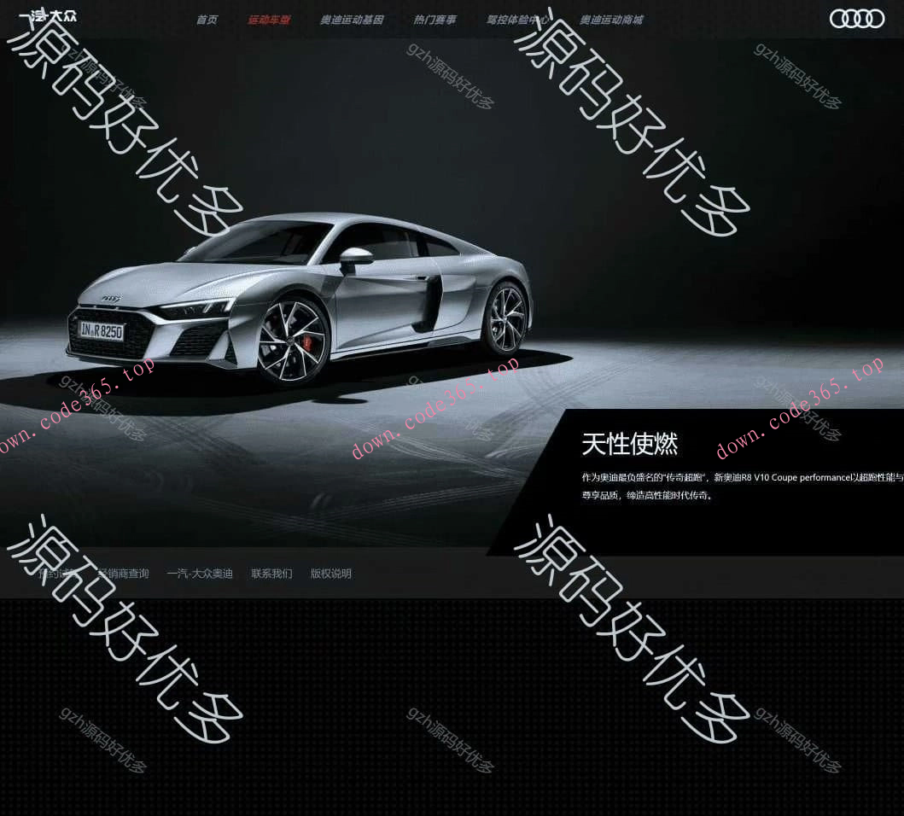
Task: Click the 天性使燃 headline
Action: tap(630, 444)
